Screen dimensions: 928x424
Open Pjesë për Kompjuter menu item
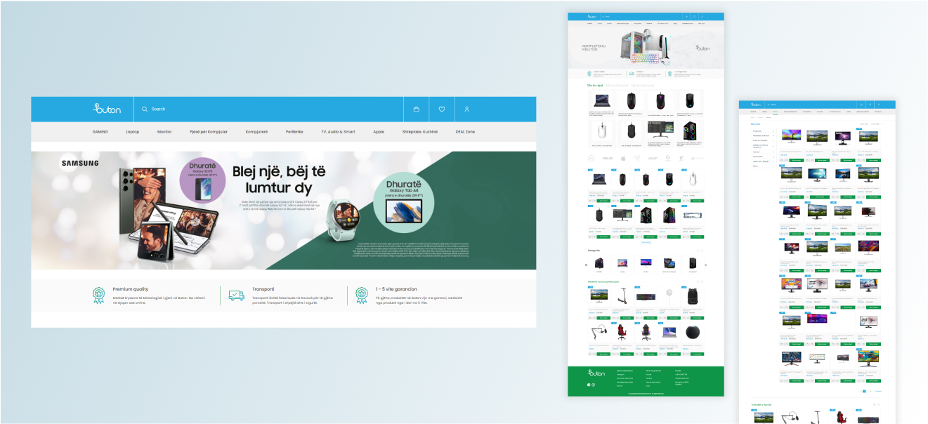tap(209, 132)
